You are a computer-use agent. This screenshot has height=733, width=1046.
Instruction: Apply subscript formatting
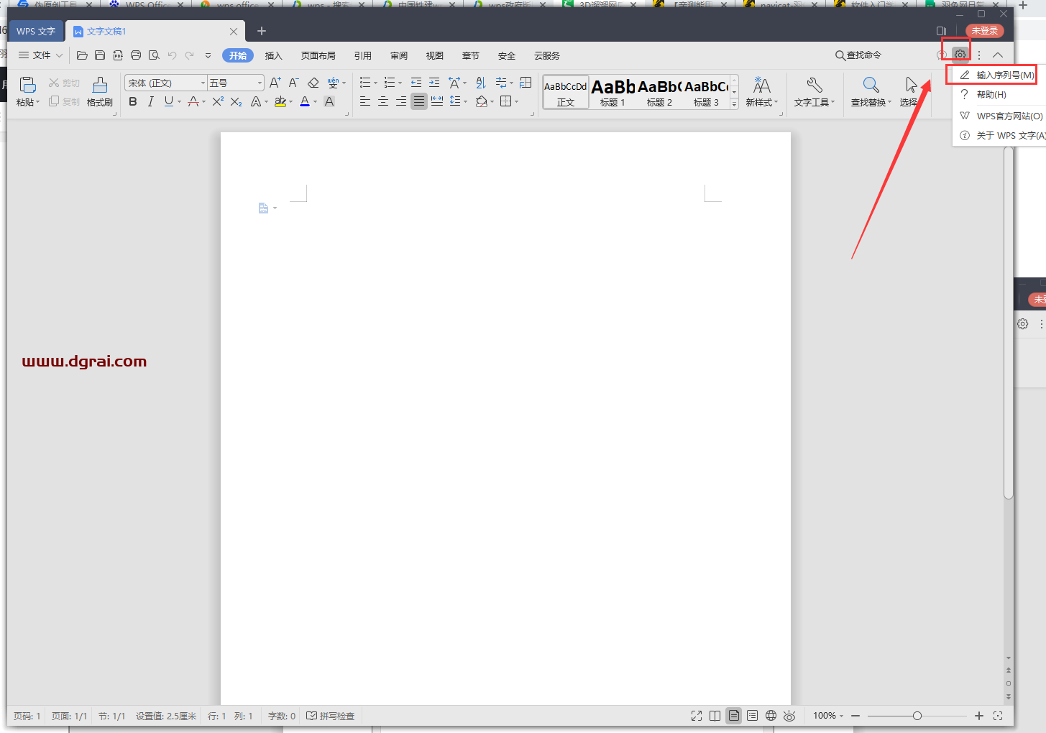point(235,102)
